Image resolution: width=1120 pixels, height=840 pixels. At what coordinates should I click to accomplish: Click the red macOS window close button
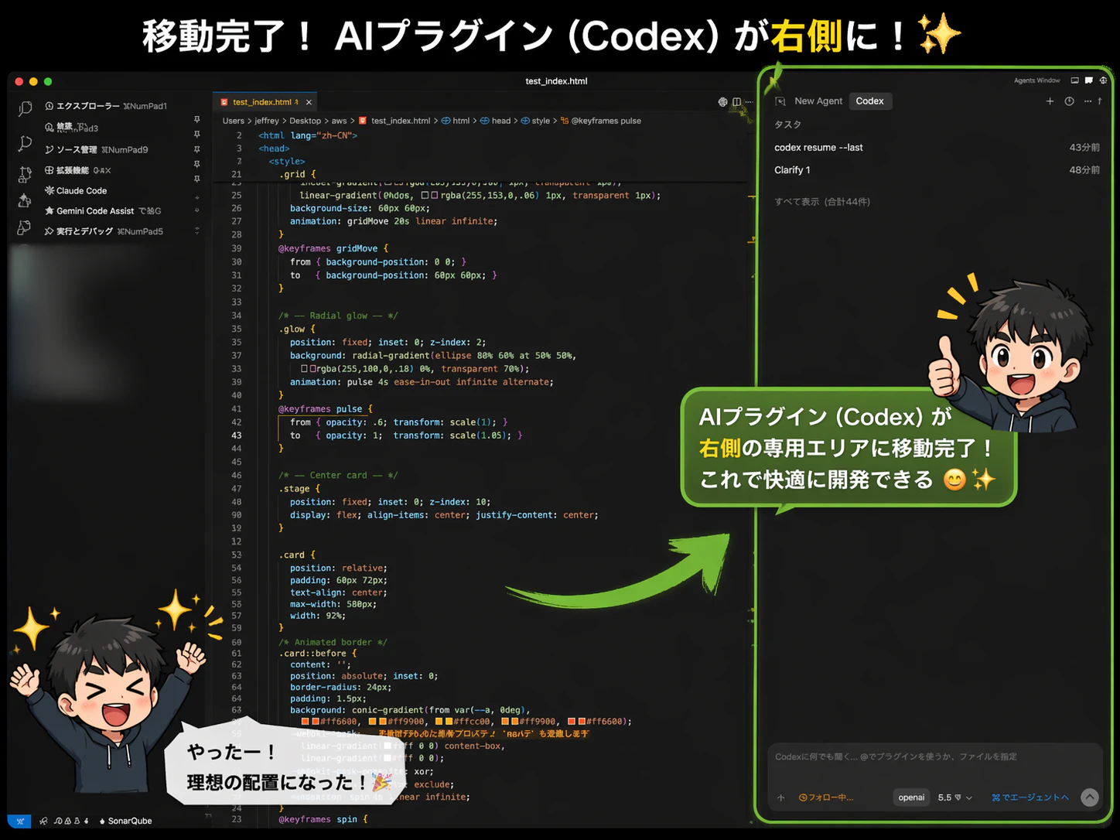click(x=19, y=81)
